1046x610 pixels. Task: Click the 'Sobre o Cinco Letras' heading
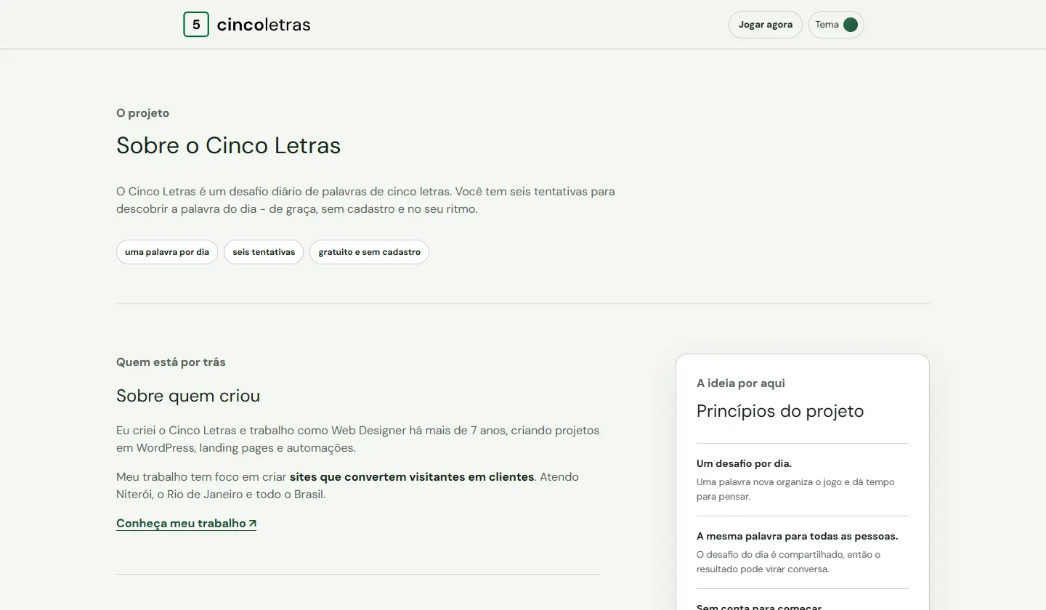point(228,145)
